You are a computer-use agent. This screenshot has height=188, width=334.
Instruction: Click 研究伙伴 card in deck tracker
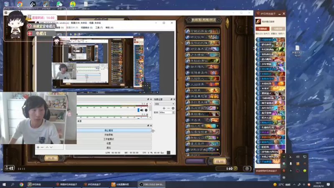point(271,45)
